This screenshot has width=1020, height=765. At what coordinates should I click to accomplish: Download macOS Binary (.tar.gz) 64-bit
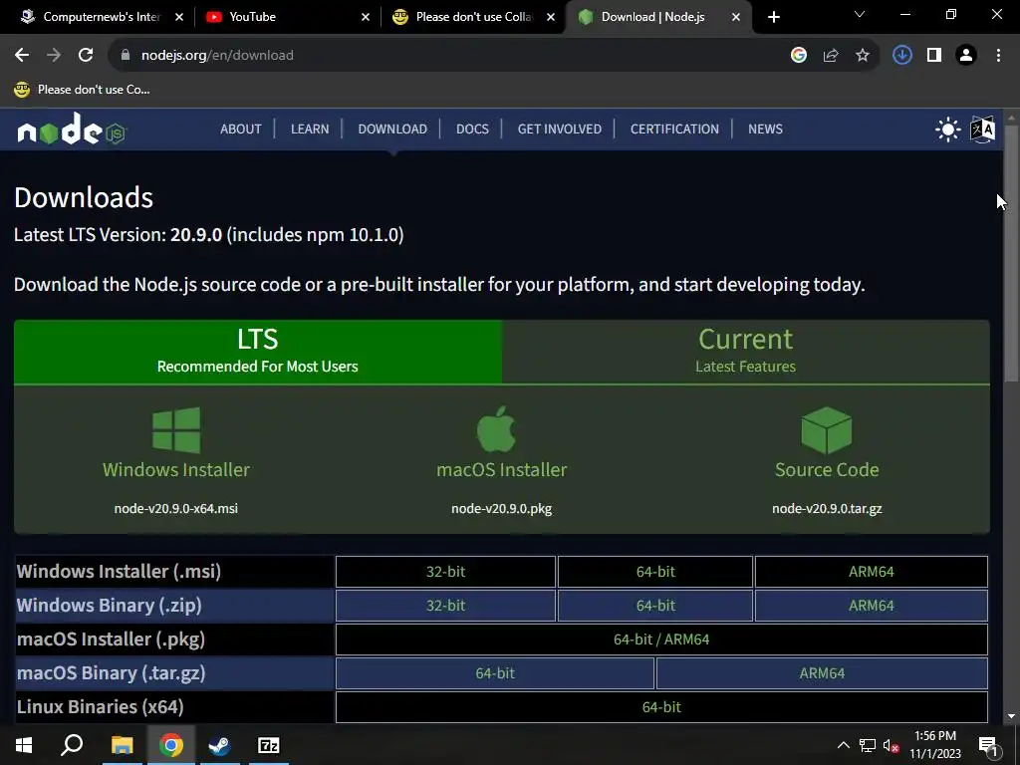click(x=495, y=672)
